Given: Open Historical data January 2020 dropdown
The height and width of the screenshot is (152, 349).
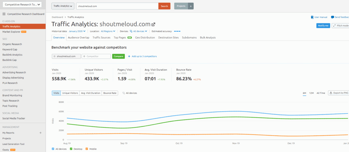Looking at the screenshot, I should [x=77, y=31].
